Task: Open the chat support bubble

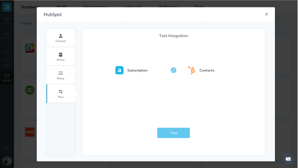Action: click(x=288, y=159)
